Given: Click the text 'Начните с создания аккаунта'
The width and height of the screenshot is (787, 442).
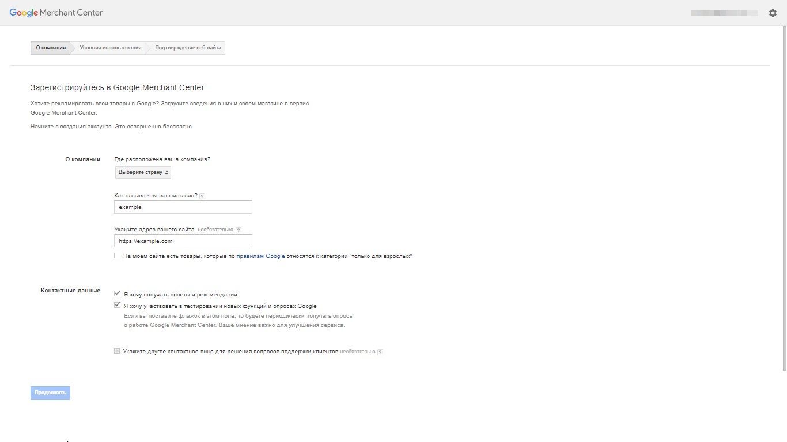Looking at the screenshot, I should click(71, 127).
